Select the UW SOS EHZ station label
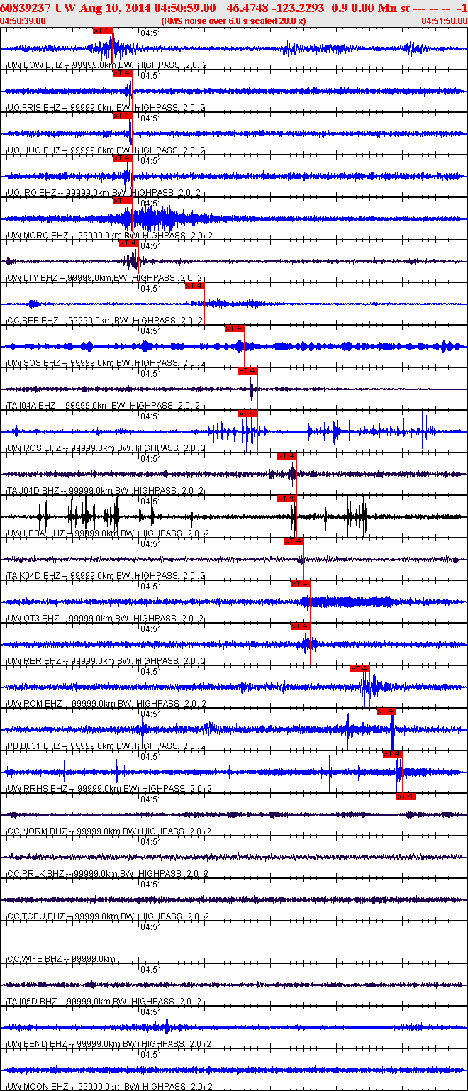The image size is (468, 1091). [x=33, y=363]
